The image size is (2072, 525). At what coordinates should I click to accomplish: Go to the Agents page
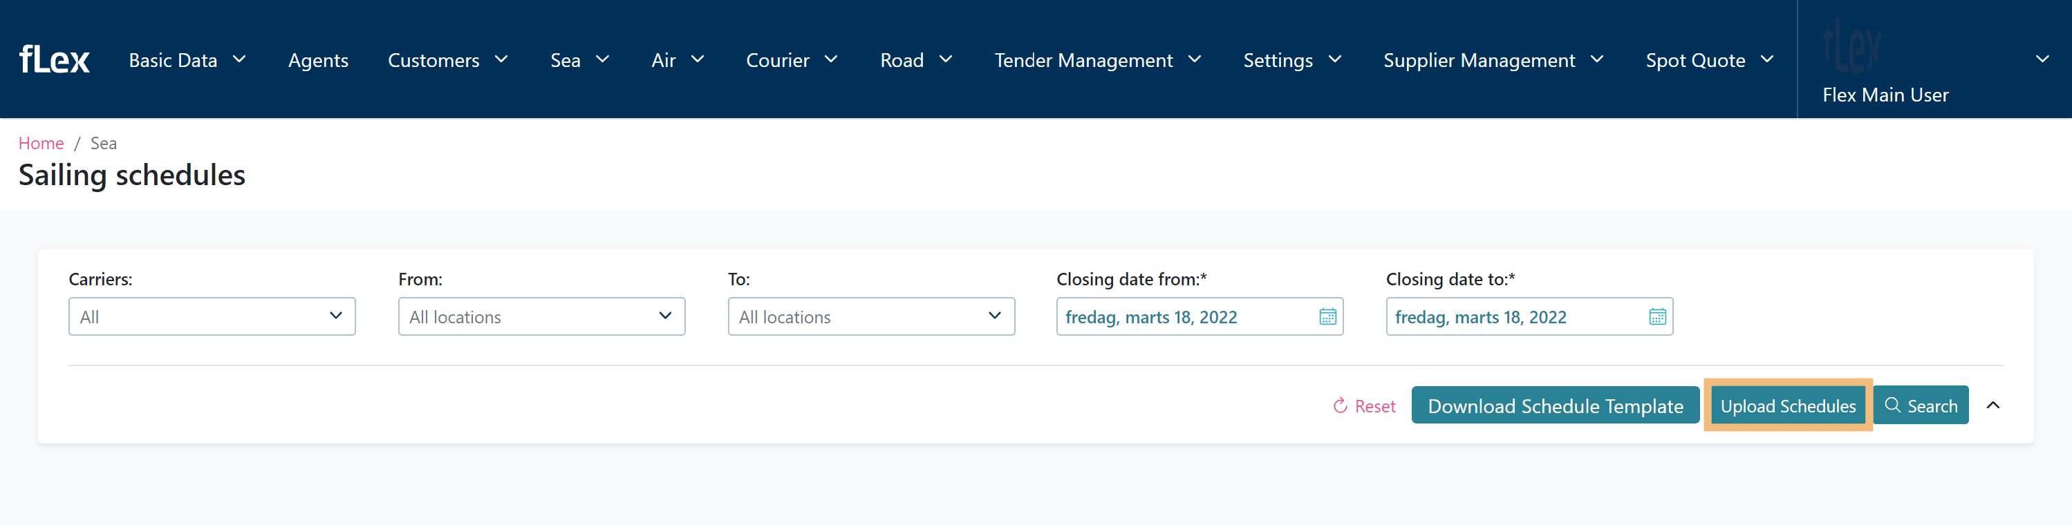coord(318,60)
